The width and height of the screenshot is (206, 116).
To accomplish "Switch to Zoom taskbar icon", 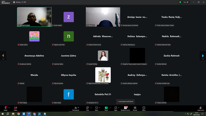I will click(29, 114).
